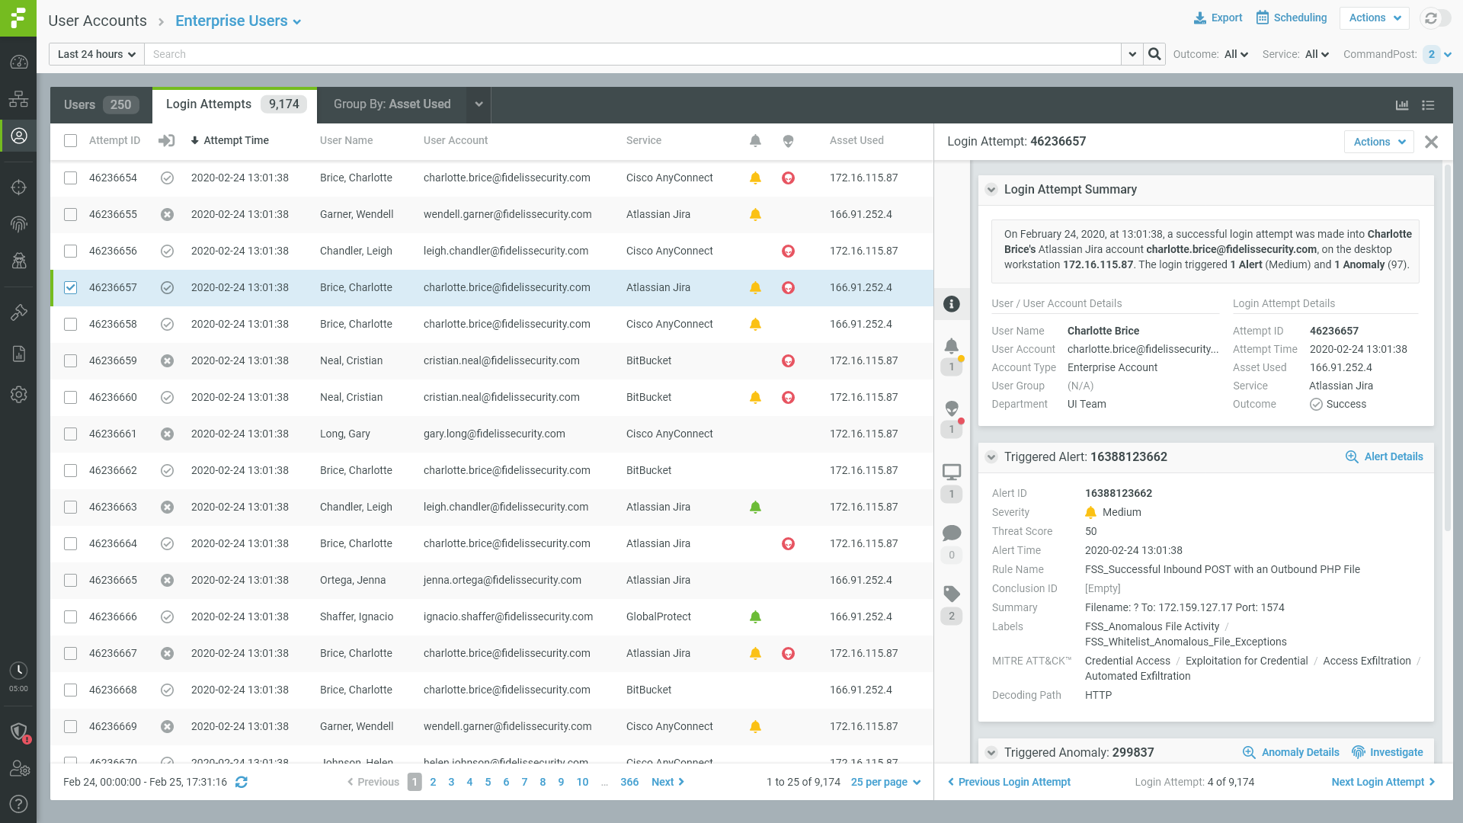The height and width of the screenshot is (823, 1463).
Task: Collapse the Login Attempt Summary section
Action: tap(991, 190)
